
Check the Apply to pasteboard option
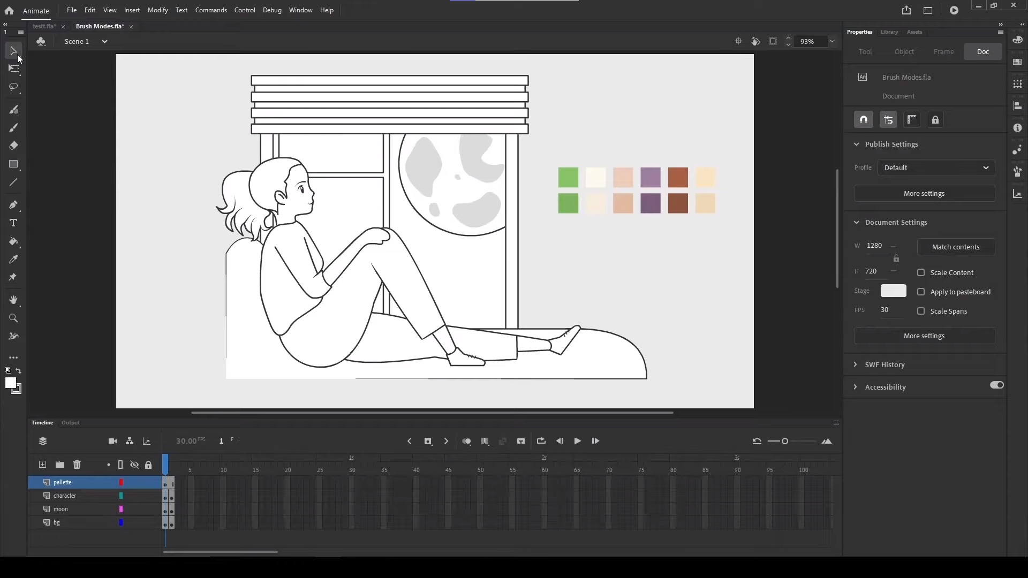tap(922, 292)
